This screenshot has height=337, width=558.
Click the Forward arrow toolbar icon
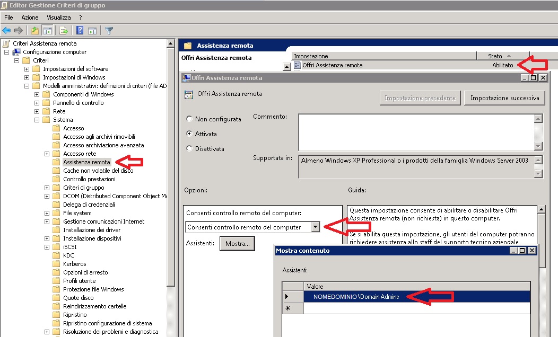coord(19,30)
